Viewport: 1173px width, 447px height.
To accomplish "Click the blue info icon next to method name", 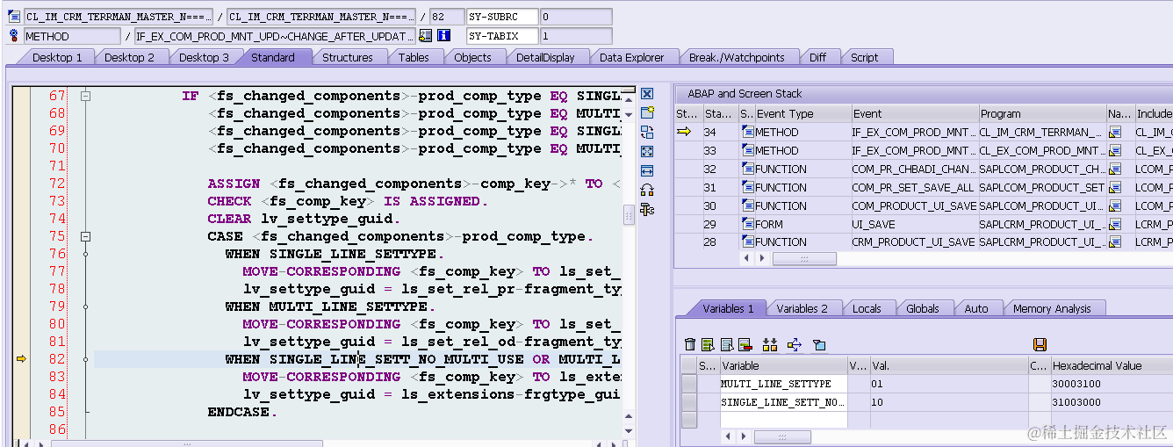I will pos(444,36).
